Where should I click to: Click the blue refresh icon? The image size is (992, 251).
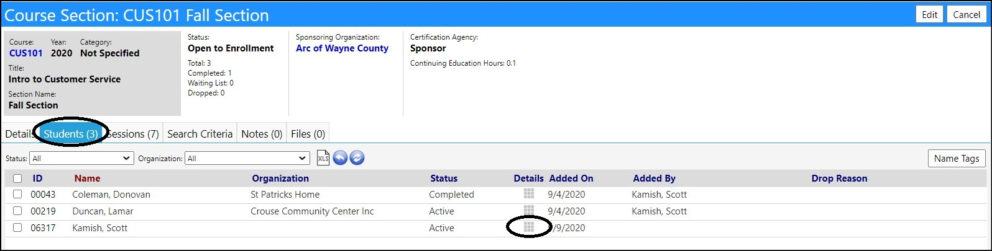(357, 158)
